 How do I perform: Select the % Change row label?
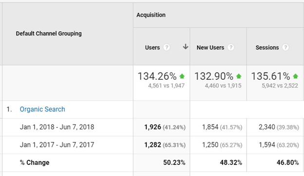pos(35,163)
